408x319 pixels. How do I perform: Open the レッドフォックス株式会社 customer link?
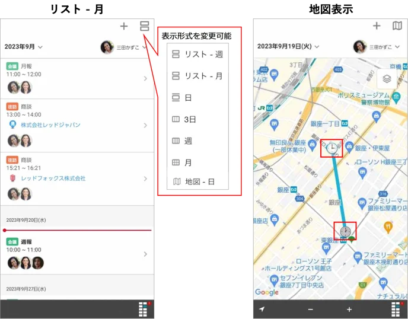[x=53, y=178]
